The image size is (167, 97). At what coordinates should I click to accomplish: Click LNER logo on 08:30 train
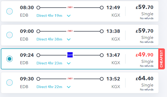70,7
